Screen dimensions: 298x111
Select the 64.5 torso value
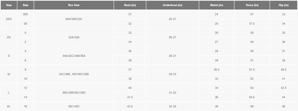[x=252, y=97]
